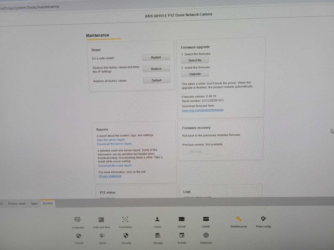Image resolution: width=334 pixels, height=250 pixels.
Task: Click the Maintenance page heading
Action: tap(98, 35)
